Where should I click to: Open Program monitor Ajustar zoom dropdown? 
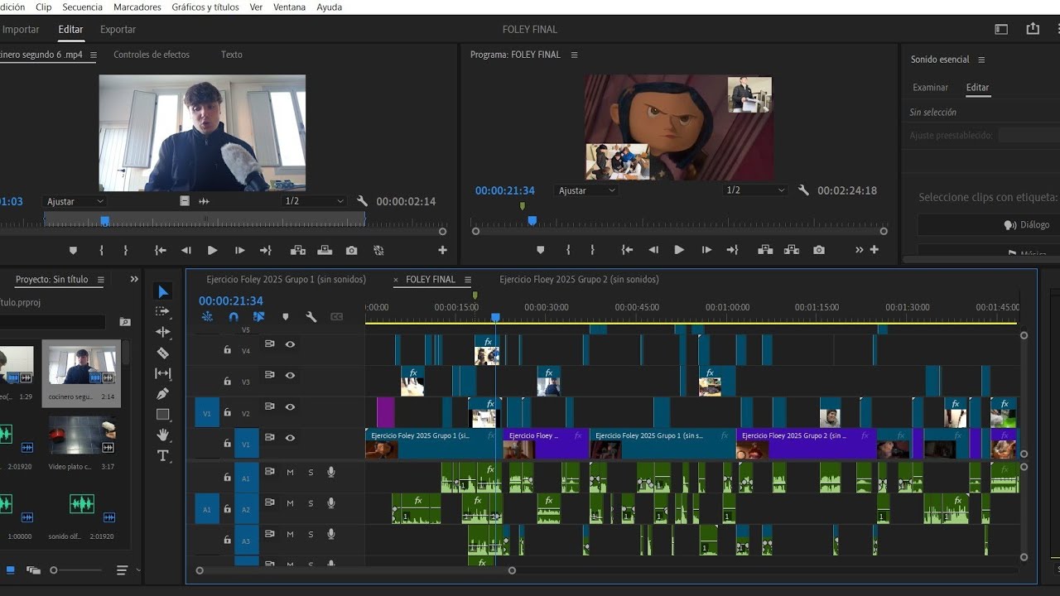pos(586,190)
